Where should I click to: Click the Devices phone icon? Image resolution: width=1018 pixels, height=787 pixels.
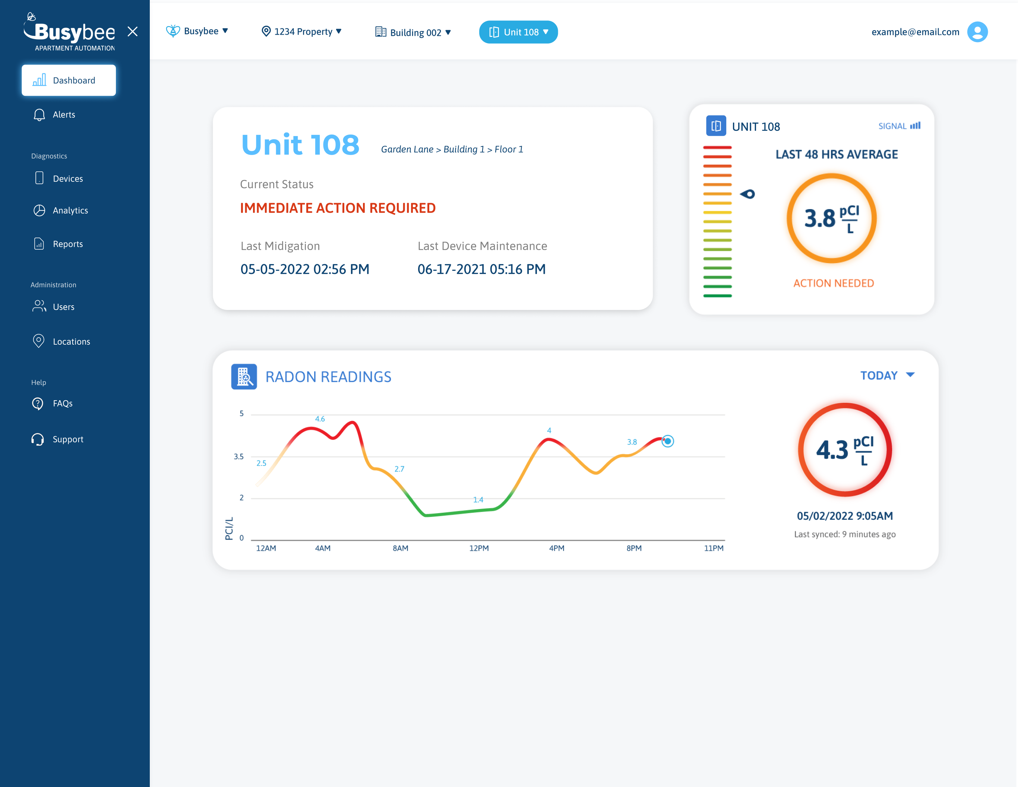pyautogui.click(x=39, y=178)
